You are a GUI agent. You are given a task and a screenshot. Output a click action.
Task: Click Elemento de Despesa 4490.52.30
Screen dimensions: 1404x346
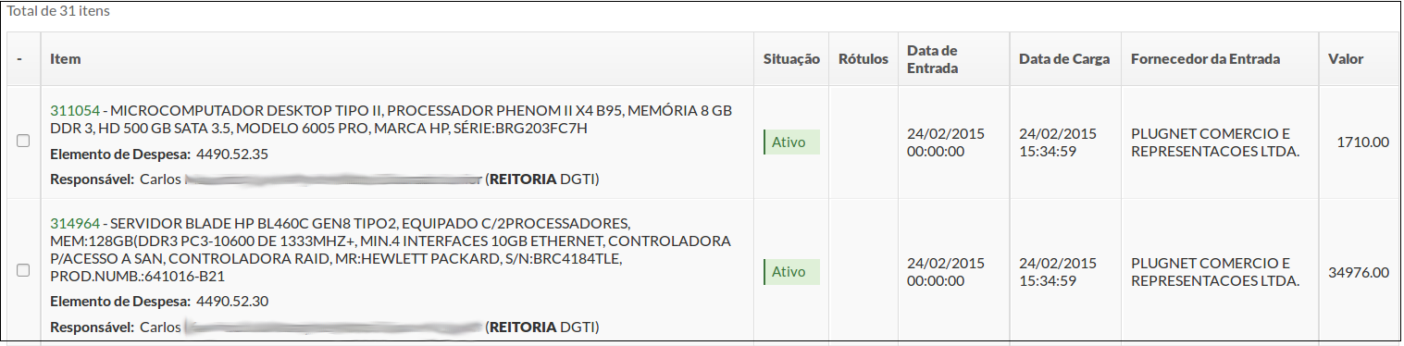(x=159, y=301)
